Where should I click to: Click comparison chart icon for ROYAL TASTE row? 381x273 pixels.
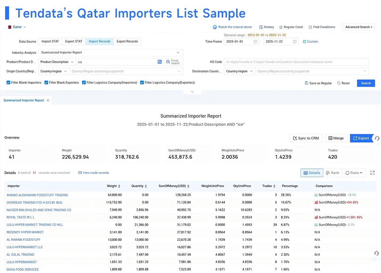click(316, 217)
